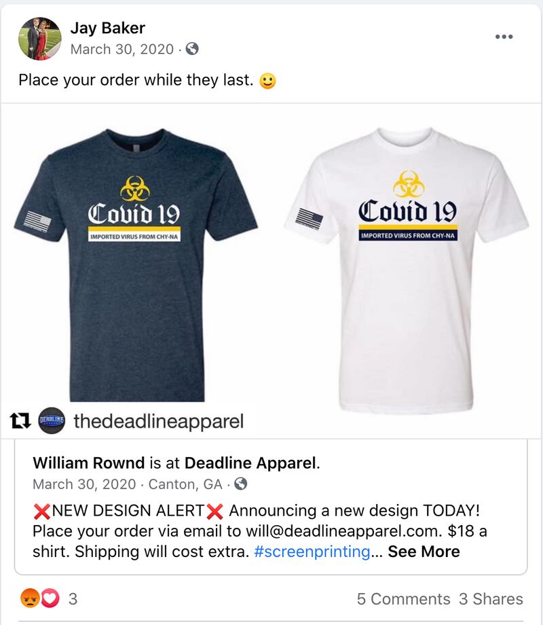
Task: Open Jay Baker's profile name link
Action: 107,28
